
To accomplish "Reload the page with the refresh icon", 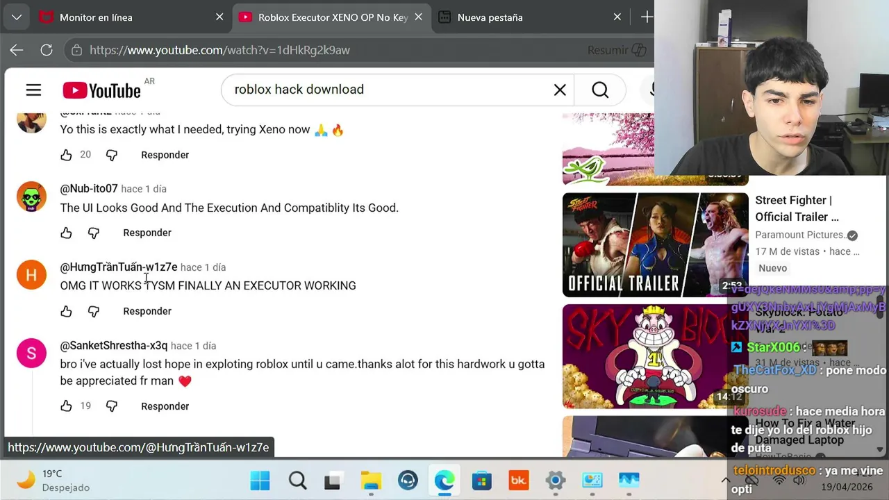I will [47, 50].
